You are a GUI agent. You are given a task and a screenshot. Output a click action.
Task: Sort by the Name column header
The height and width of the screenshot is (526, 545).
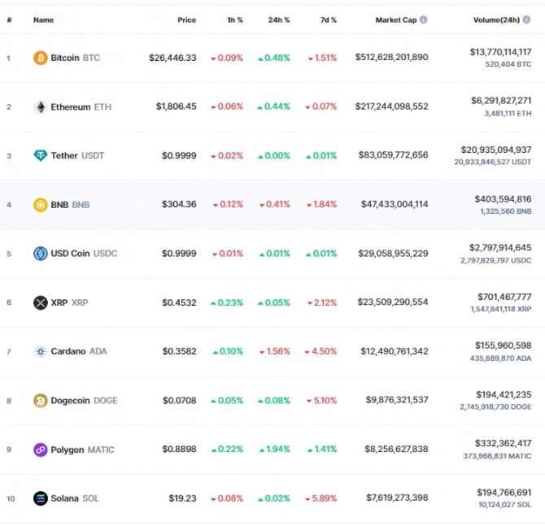[x=43, y=20]
